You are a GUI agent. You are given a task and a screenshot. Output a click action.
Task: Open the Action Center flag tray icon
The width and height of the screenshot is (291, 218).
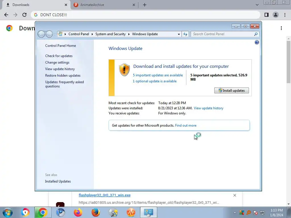click(255, 213)
